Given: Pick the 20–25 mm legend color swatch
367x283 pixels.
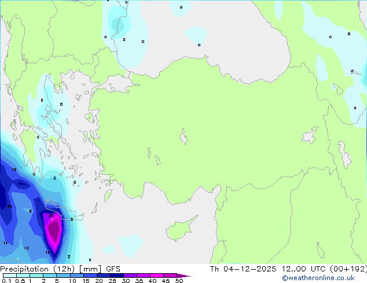Looking at the screenshot, I should click(104, 275).
